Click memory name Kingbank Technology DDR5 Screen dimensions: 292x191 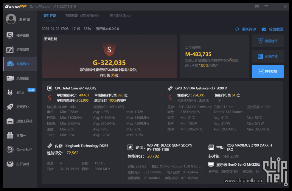pos(87,146)
